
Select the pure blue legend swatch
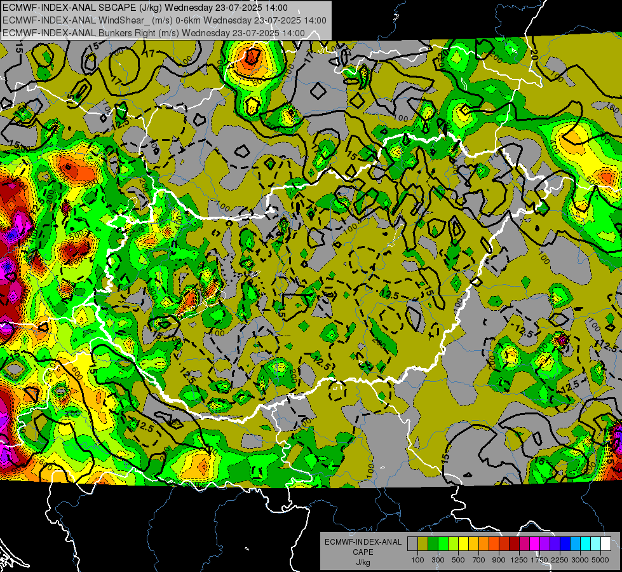[565, 543]
